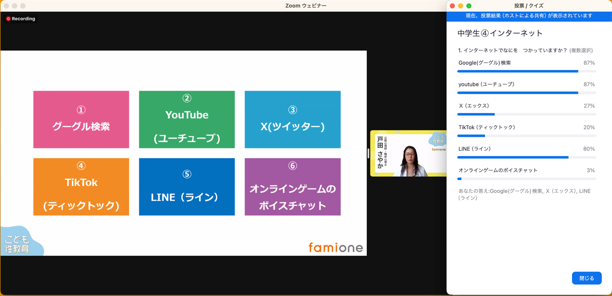Click the X (エックス) result bar
The width and height of the screenshot is (612, 296).
pyautogui.click(x=527, y=114)
